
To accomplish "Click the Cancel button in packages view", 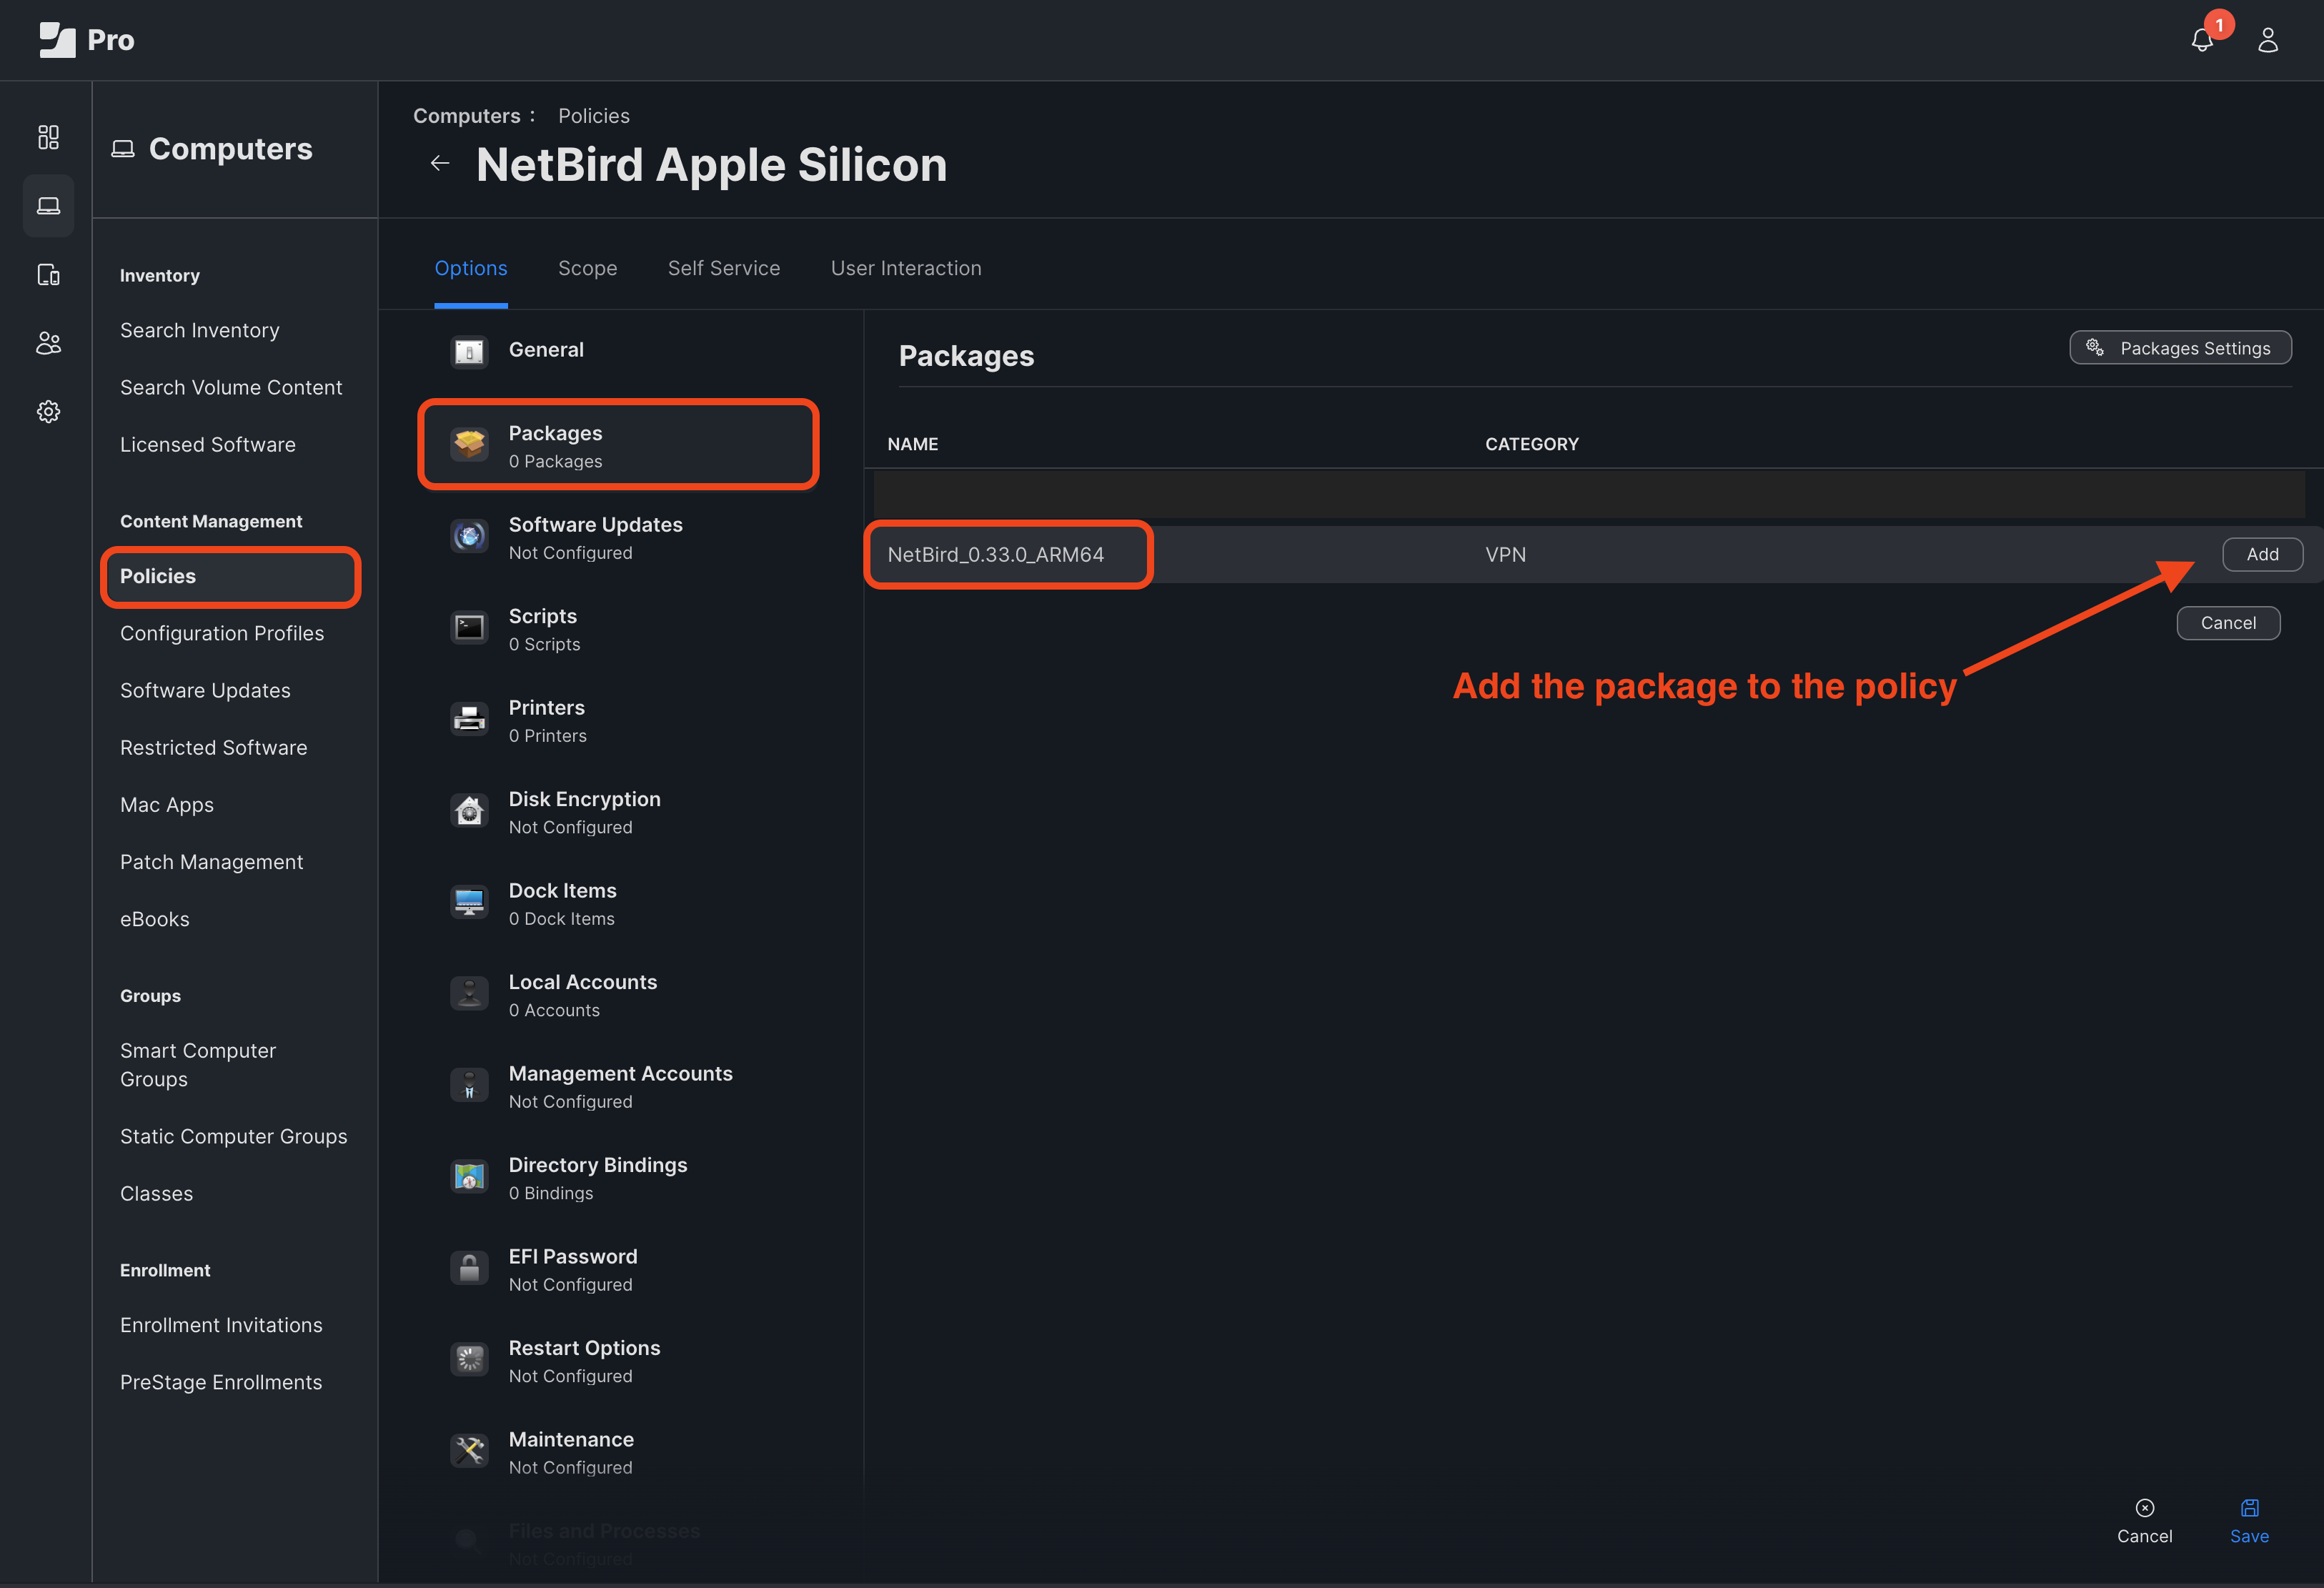I will (2230, 622).
